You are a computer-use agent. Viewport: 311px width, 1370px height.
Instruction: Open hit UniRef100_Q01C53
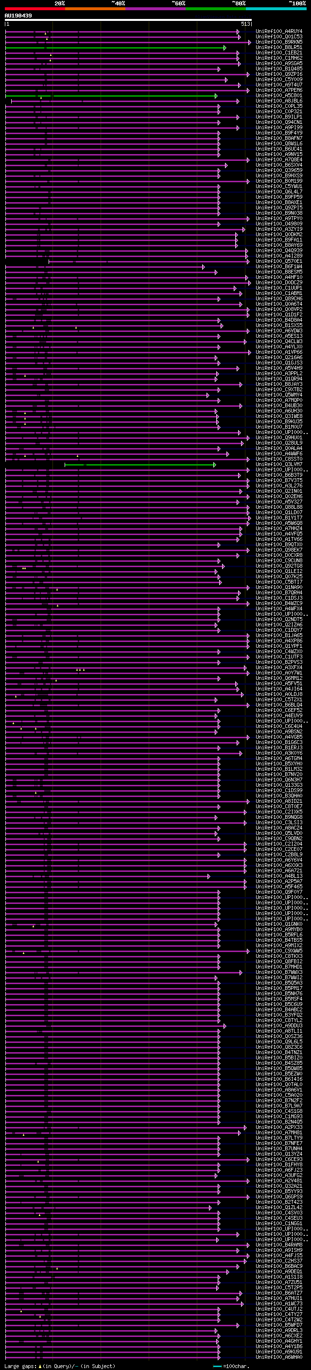279,37
